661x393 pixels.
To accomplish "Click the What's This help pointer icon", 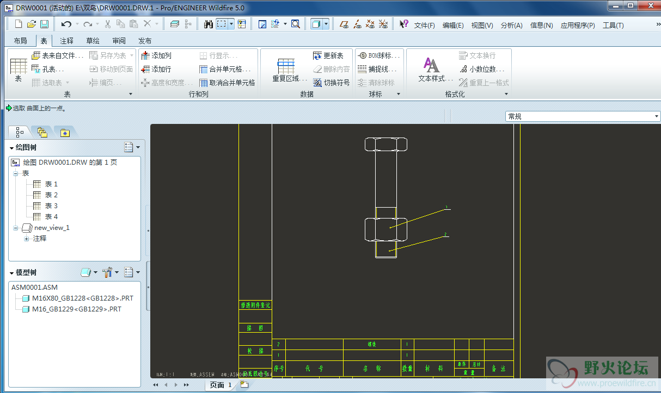I will (x=403, y=24).
